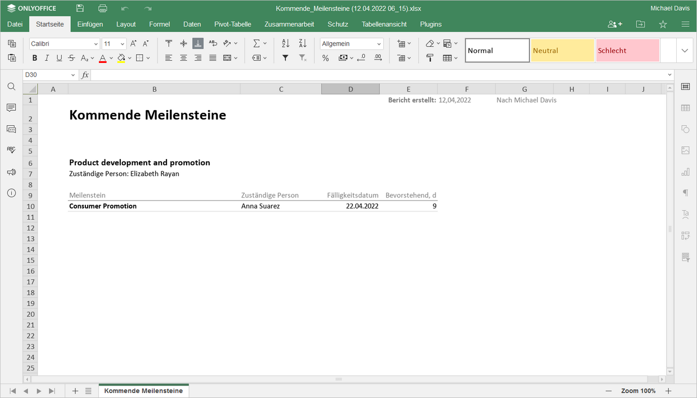Select column D header
The width and height of the screenshot is (697, 398).
click(350, 89)
